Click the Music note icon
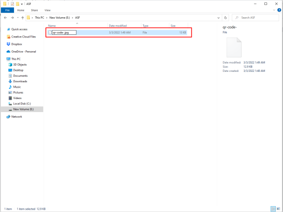The height and width of the screenshot is (212, 283). tap(10, 87)
